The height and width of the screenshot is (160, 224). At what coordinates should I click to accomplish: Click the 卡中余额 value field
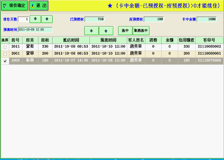click(x=207, y=19)
